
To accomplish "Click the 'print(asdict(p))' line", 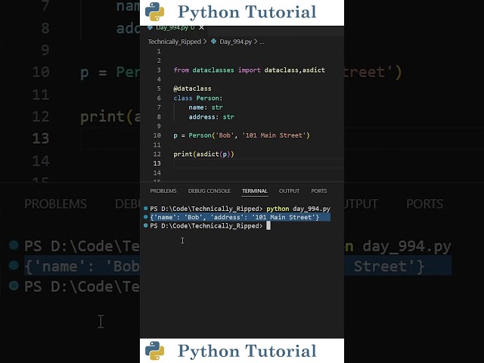I will pos(203,154).
